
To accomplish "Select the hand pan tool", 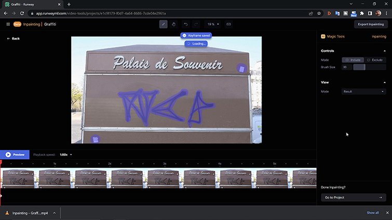I will (x=174, y=24).
